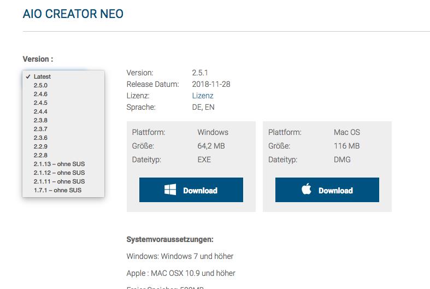Click the Windows size value 64,2 MB
The image size is (430, 289).
coord(211,146)
